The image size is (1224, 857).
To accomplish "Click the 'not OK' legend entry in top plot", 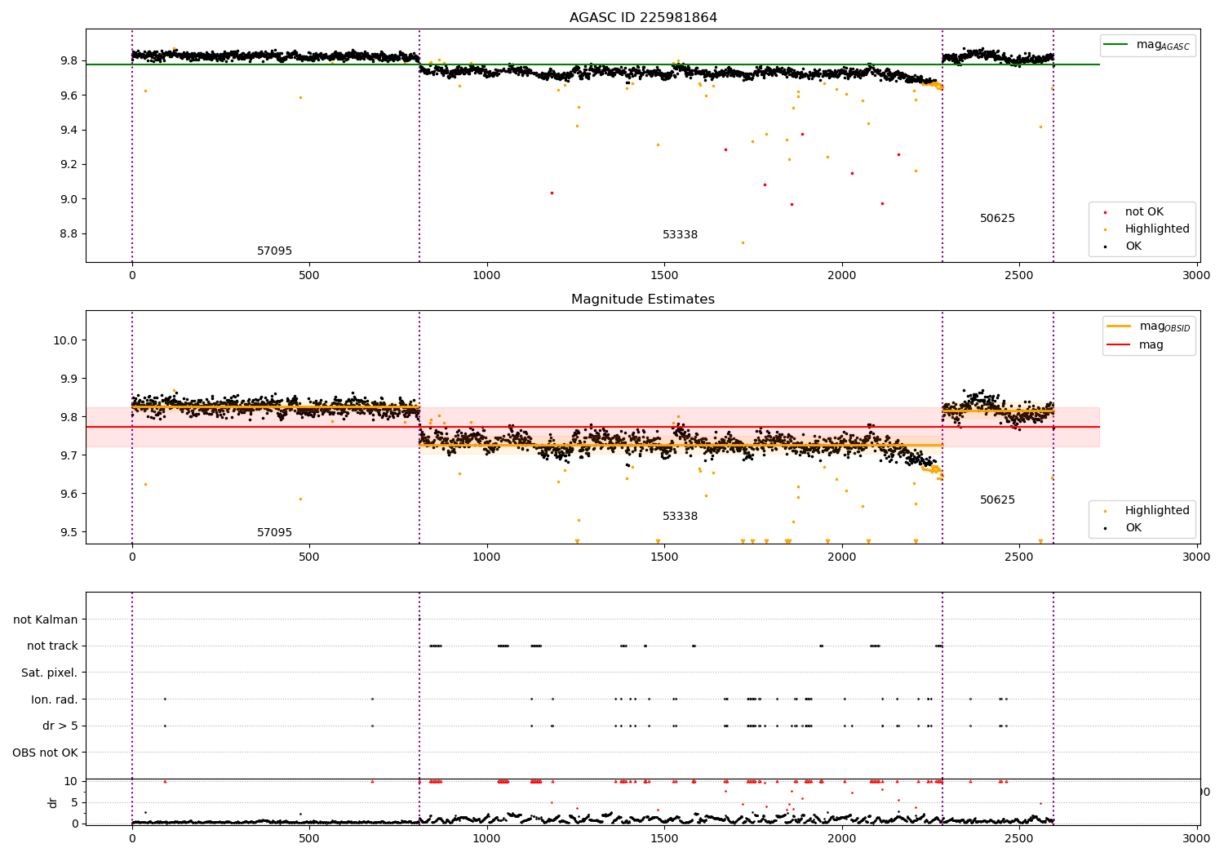I will coord(1144,212).
